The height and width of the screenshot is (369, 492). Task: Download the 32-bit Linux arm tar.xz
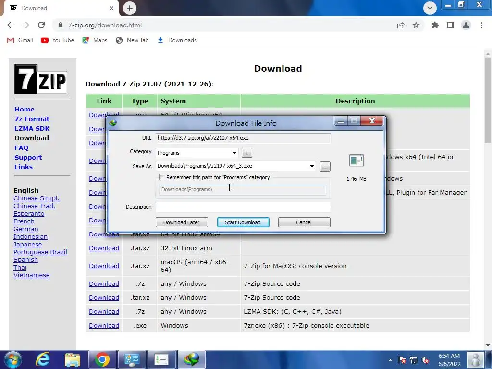[x=104, y=248]
